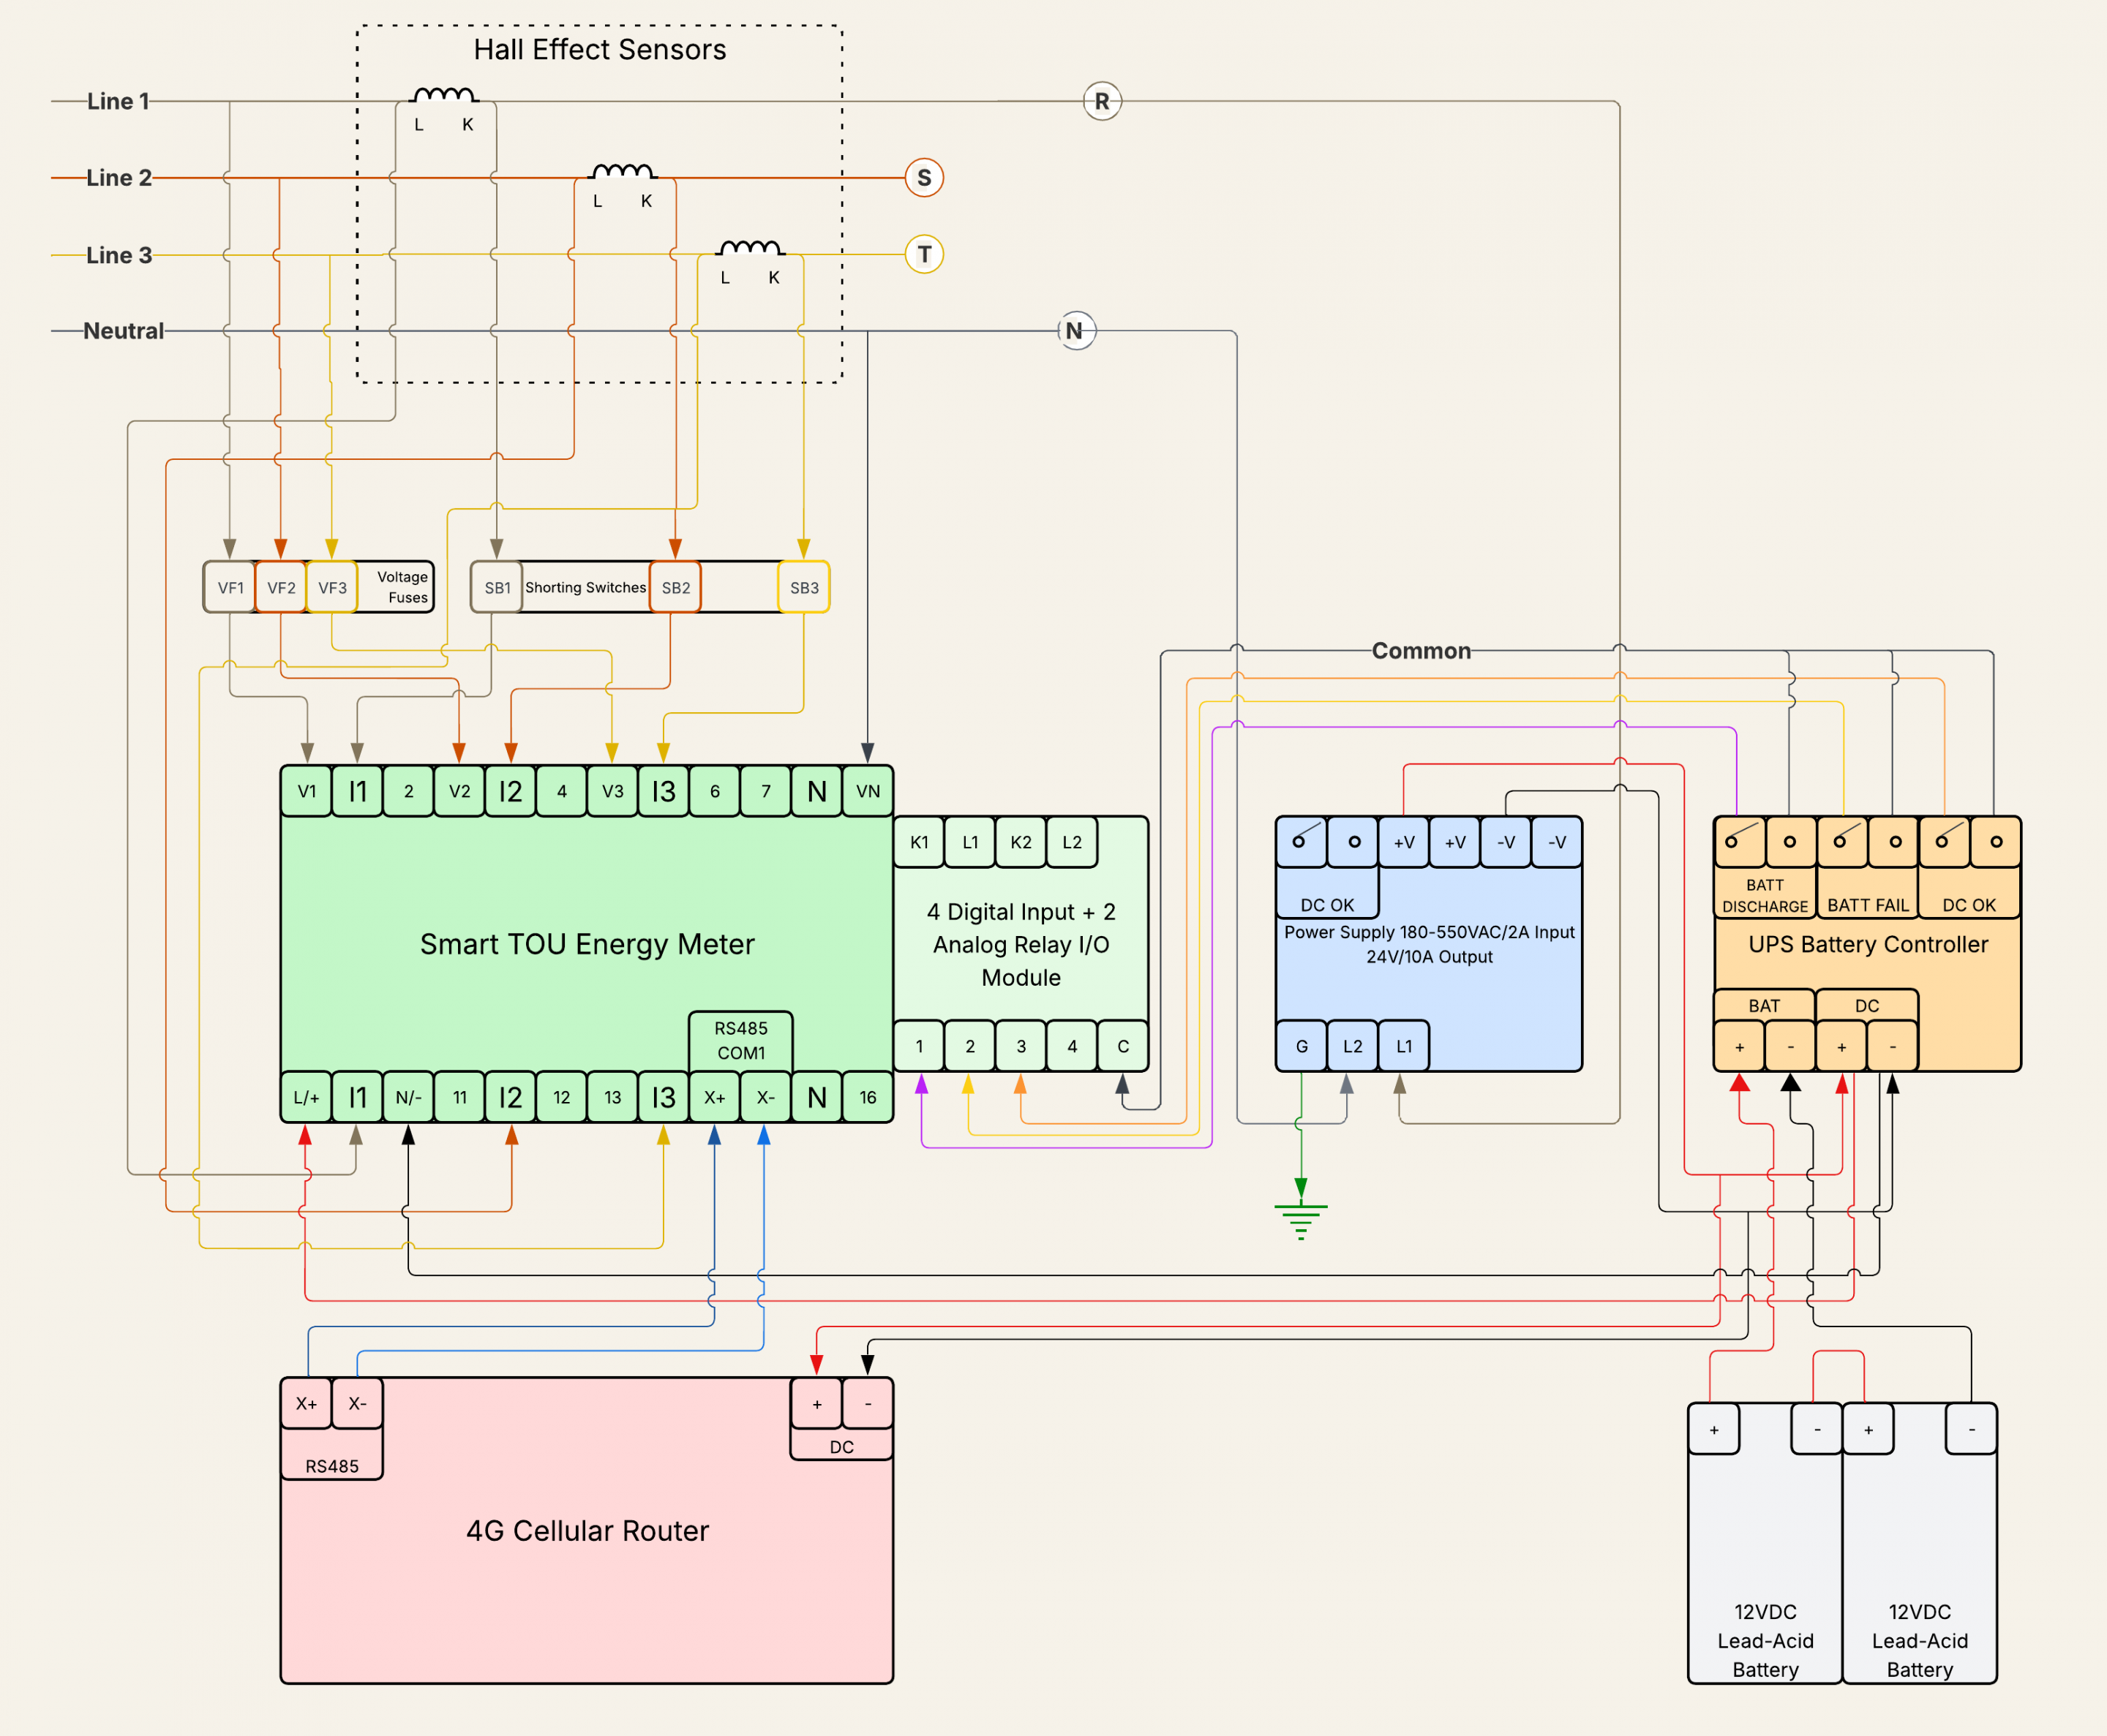
Task: Select the UPS Battery Controller label
Action: [1868, 944]
